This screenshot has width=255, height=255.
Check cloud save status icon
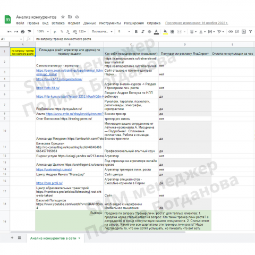[77, 17]
